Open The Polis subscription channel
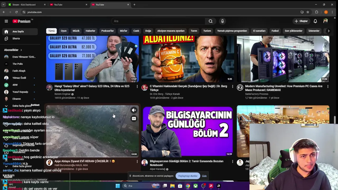Image resolution: width=338 pixels, height=190 pixels. pos(20,64)
